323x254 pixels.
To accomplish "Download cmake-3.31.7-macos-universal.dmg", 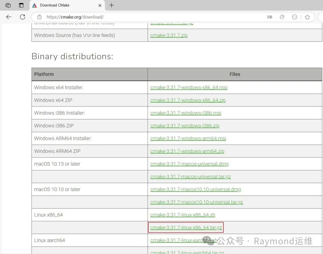I will tap(190, 164).
